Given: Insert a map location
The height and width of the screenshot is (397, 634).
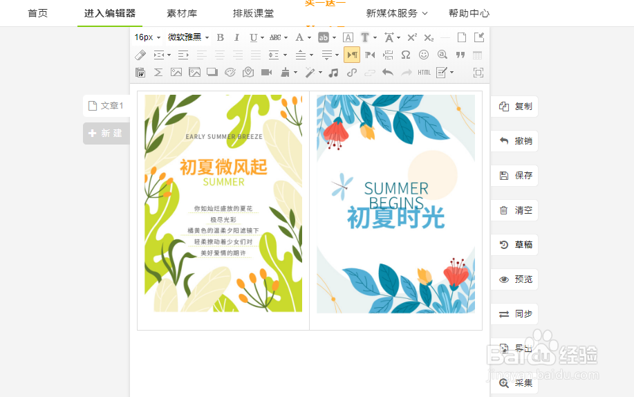Looking at the screenshot, I should [x=248, y=73].
